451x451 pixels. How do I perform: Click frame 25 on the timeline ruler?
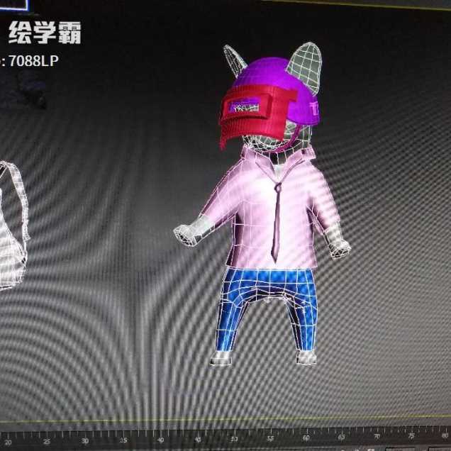coord(47,442)
